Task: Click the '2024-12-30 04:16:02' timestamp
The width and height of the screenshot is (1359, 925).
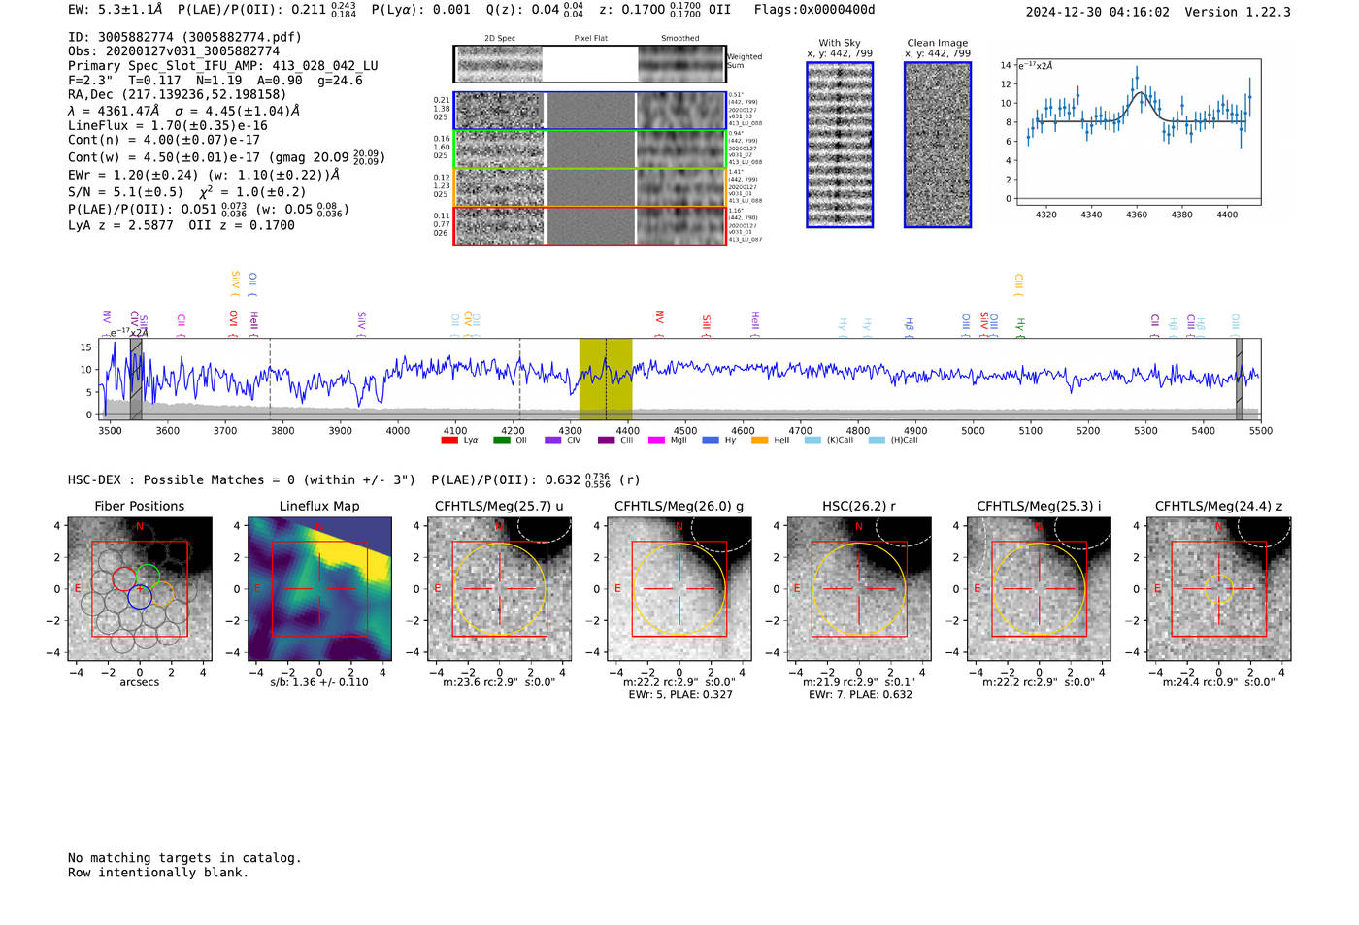Action: pyautogui.click(x=1097, y=12)
